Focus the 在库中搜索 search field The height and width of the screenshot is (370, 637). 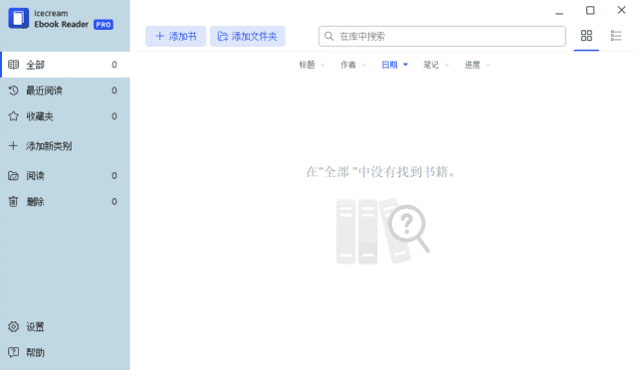442,36
